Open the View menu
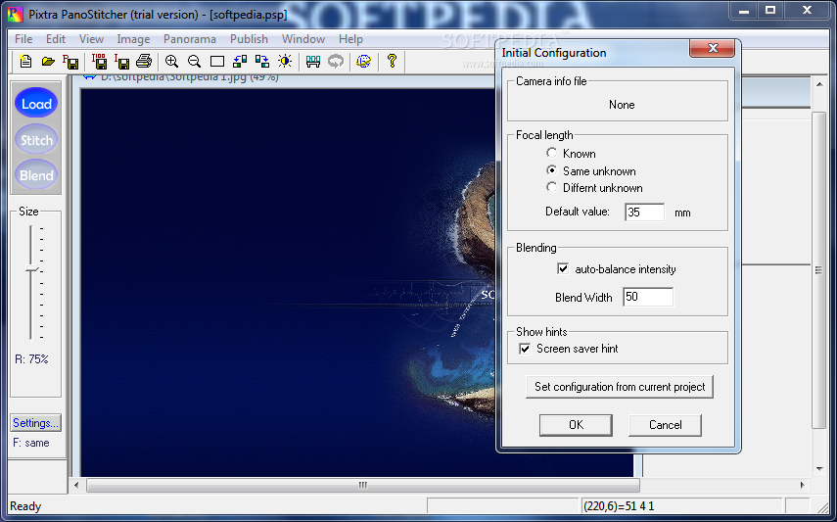Screen dimensions: 837x522 pyautogui.click(x=91, y=39)
